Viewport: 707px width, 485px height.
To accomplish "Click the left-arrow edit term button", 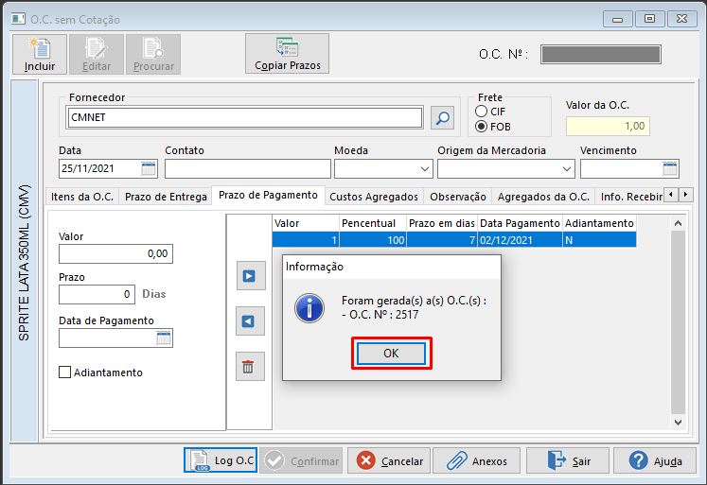I will click(250, 321).
